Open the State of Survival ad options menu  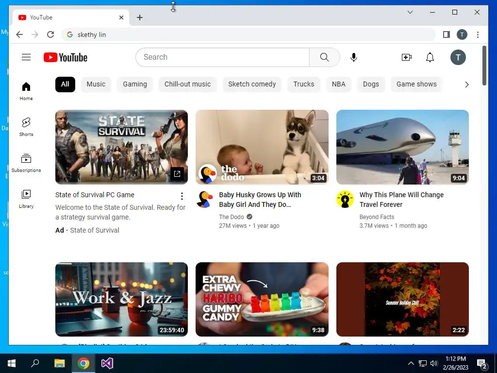182,196
